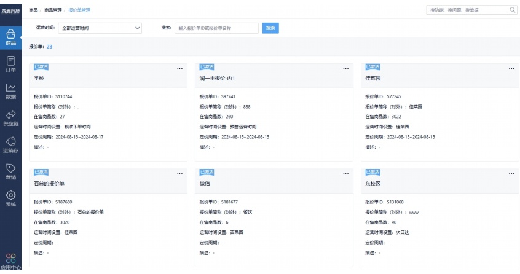
Task: Open more options for 微信 card
Action: point(346,174)
